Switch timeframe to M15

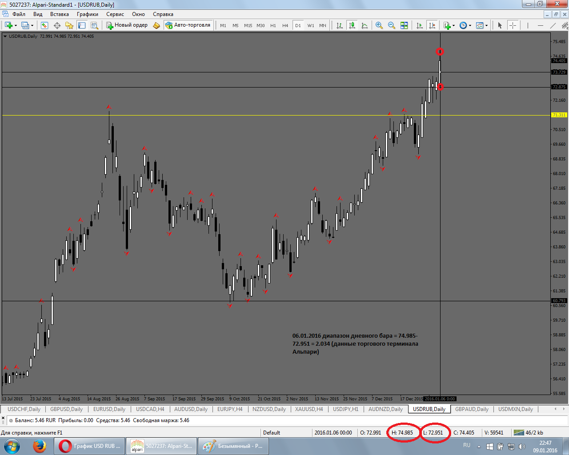click(248, 25)
